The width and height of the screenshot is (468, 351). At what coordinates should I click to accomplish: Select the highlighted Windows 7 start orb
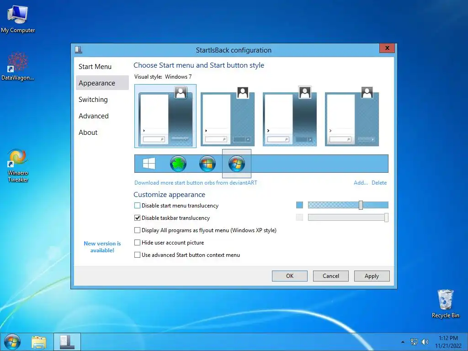click(x=237, y=164)
